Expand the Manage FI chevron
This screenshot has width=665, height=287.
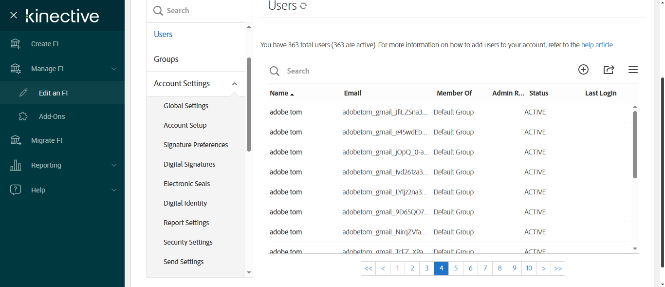(x=114, y=69)
